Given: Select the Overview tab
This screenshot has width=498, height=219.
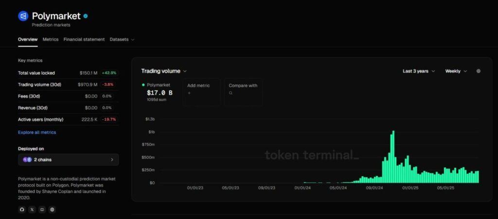Looking at the screenshot, I should coord(28,39).
